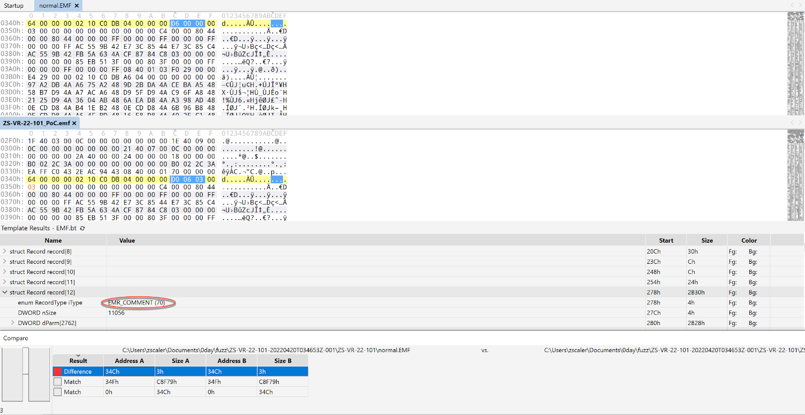Click the sort arrow above Result column
This screenshot has width=805, height=415.
(78, 355)
